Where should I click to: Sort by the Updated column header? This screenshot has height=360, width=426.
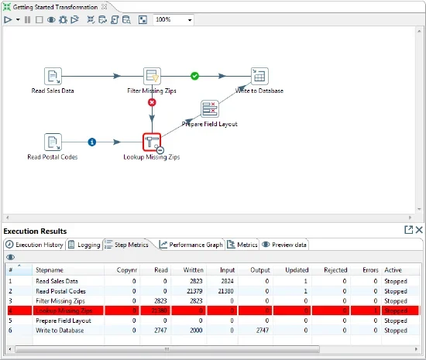292,270
